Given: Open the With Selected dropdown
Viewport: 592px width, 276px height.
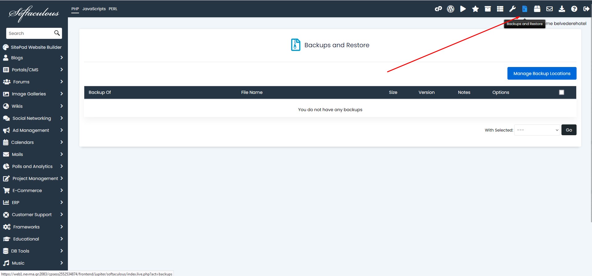Looking at the screenshot, I should pos(537,130).
